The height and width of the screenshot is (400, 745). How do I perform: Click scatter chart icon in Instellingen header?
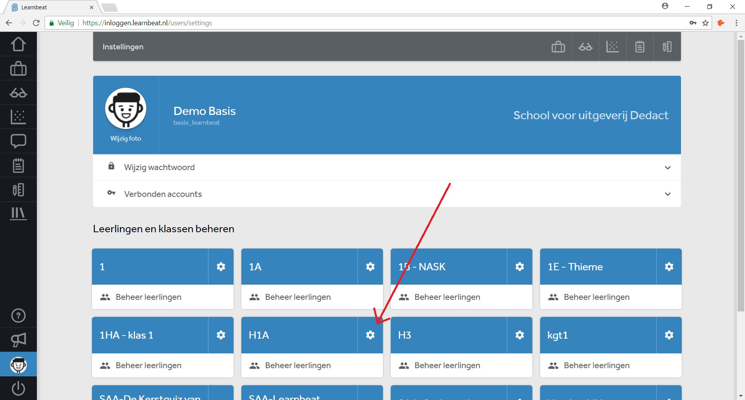pos(613,47)
